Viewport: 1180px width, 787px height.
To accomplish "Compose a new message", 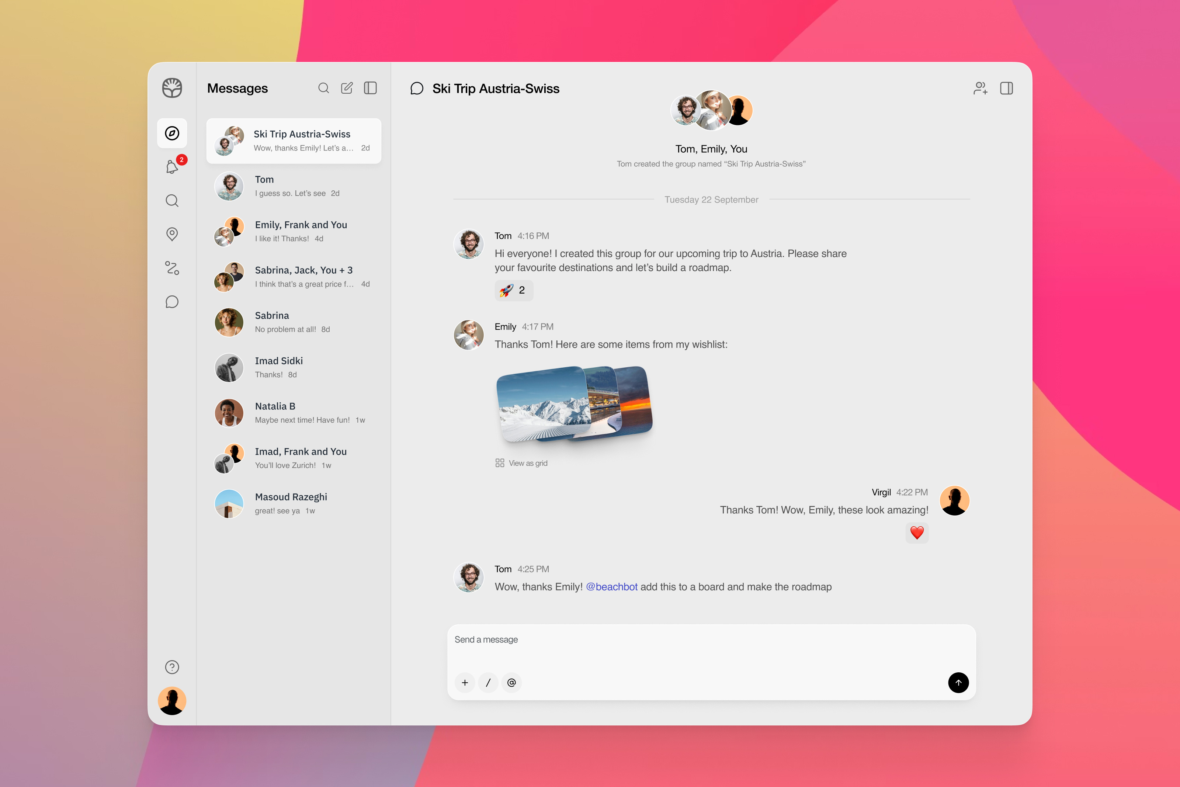I will click(x=347, y=89).
